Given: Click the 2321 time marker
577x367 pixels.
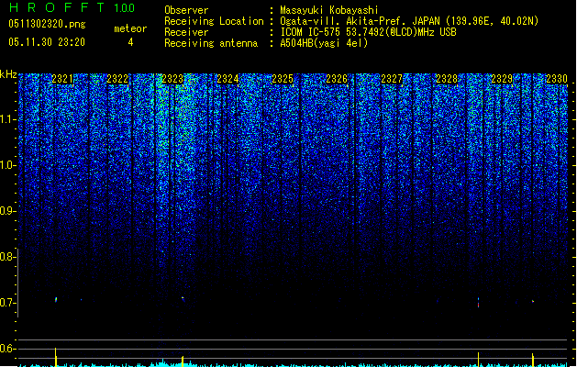Looking at the screenshot, I should click(x=62, y=79).
